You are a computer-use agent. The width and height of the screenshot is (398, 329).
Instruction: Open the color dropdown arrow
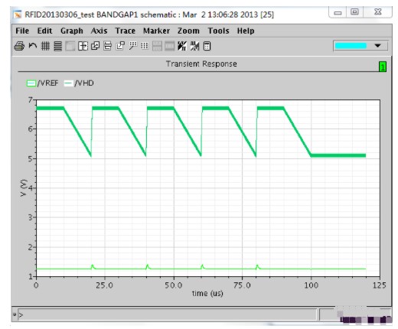tap(377, 46)
